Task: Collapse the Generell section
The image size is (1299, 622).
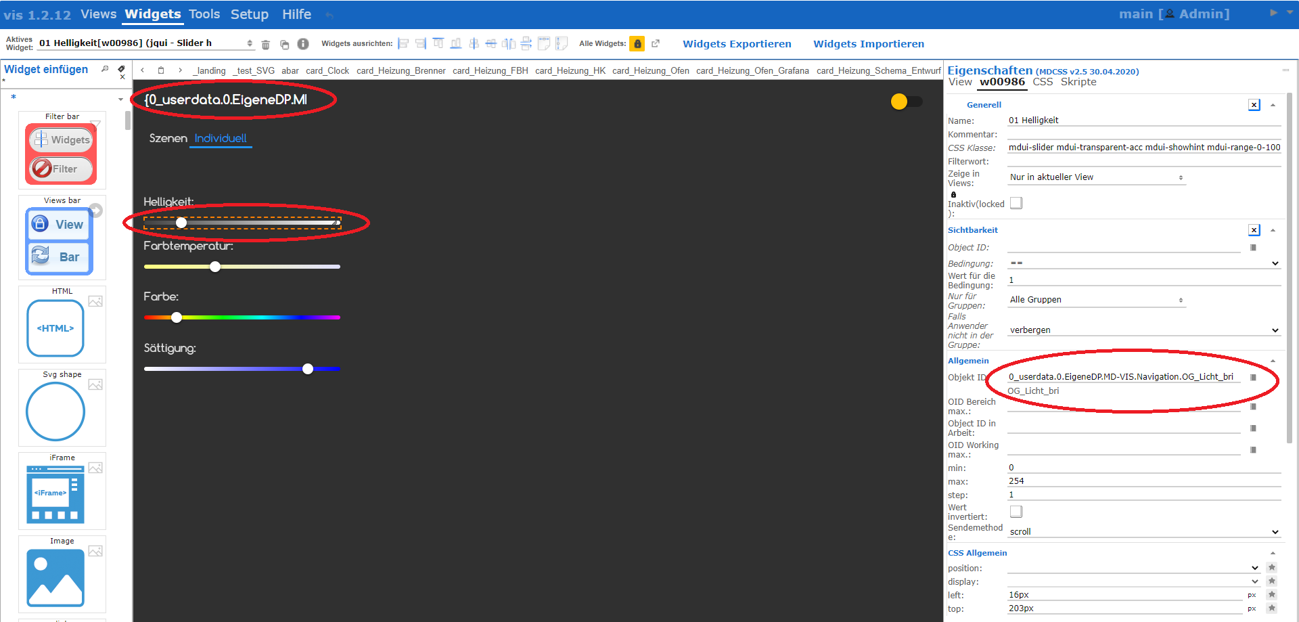Action: click(1273, 105)
